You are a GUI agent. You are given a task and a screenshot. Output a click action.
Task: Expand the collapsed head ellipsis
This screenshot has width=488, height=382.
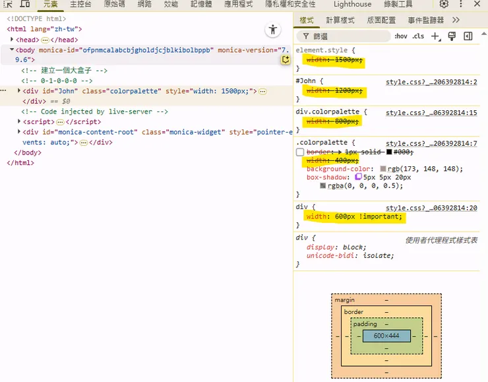45,40
